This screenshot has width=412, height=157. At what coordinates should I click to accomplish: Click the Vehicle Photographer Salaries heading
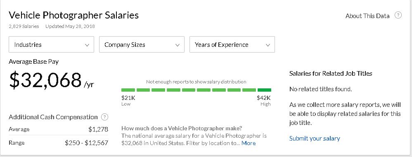point(73,16)
